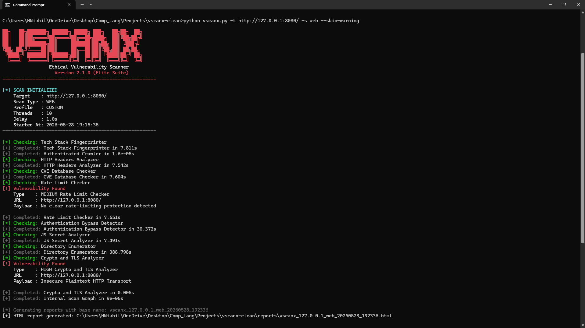Click Scan Type value WEB
The image size is (585, 328).
(50, 102)
